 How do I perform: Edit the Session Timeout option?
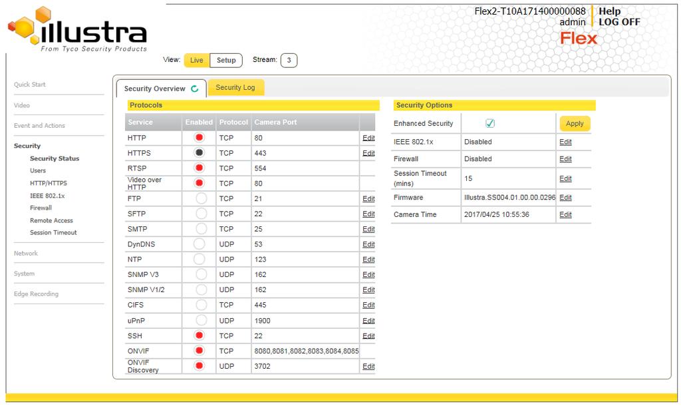[x=565, y=178]
